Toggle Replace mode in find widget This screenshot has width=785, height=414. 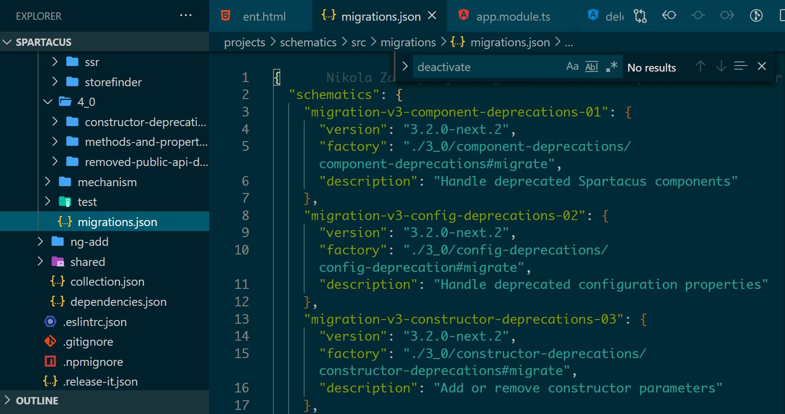(x=405, y=67)
